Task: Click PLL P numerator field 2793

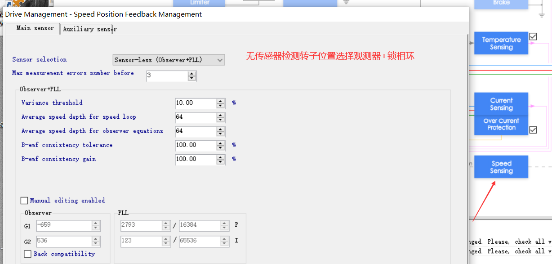Action: (141, 225)
